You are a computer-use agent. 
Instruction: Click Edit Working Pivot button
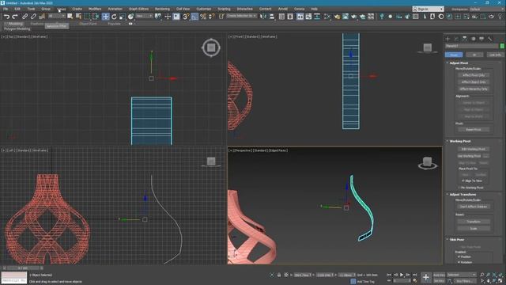(474, 150)
